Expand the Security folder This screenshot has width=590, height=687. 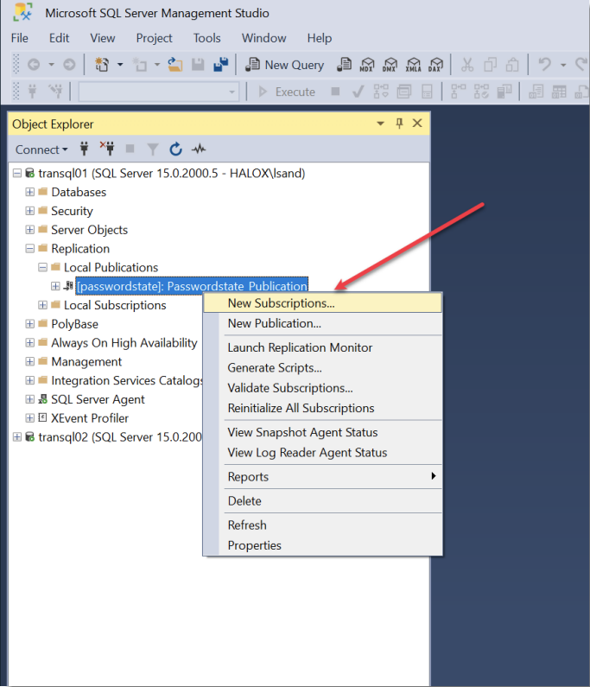pos(29,211)
